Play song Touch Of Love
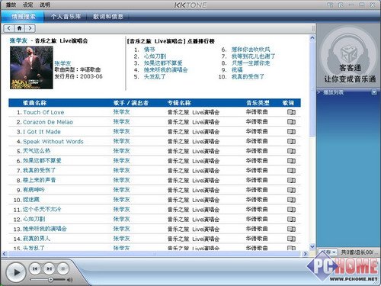 (43, 112)
